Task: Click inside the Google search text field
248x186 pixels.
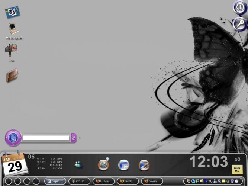Action: pyautogui.click(x=46, y=138)
